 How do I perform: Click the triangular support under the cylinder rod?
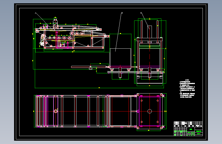(90, 68)
